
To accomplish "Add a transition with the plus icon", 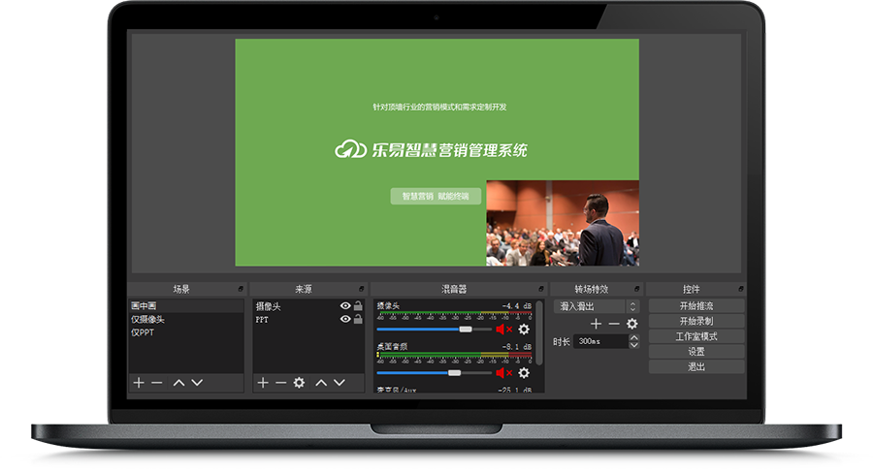I will (x=597, y=324).
